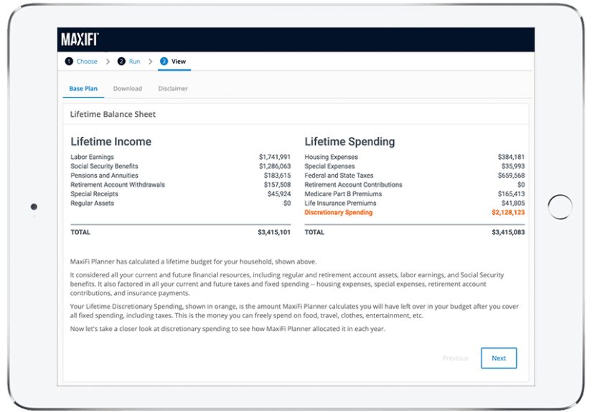
Task: Click paragraph starting 'Now let's take a closer'
Action: coord(227,329)
